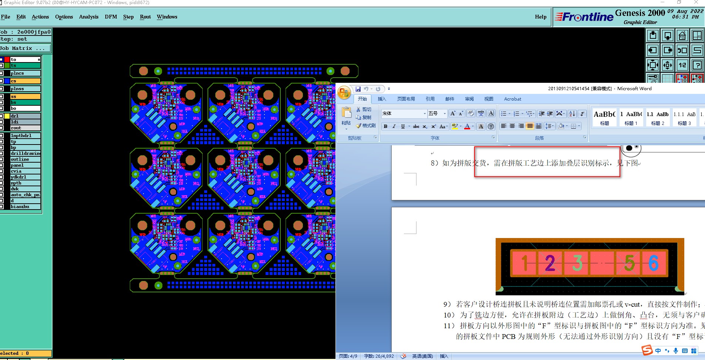This screenshot has height=360, width=705.
Task: Click the pan up icon in Genesis
Action: (x=653, y=35)
